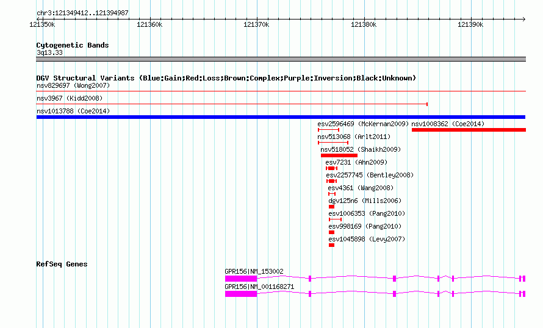Open esv1045898 (Levy2007) label
The image size is (543, 328).
(367, 239)
